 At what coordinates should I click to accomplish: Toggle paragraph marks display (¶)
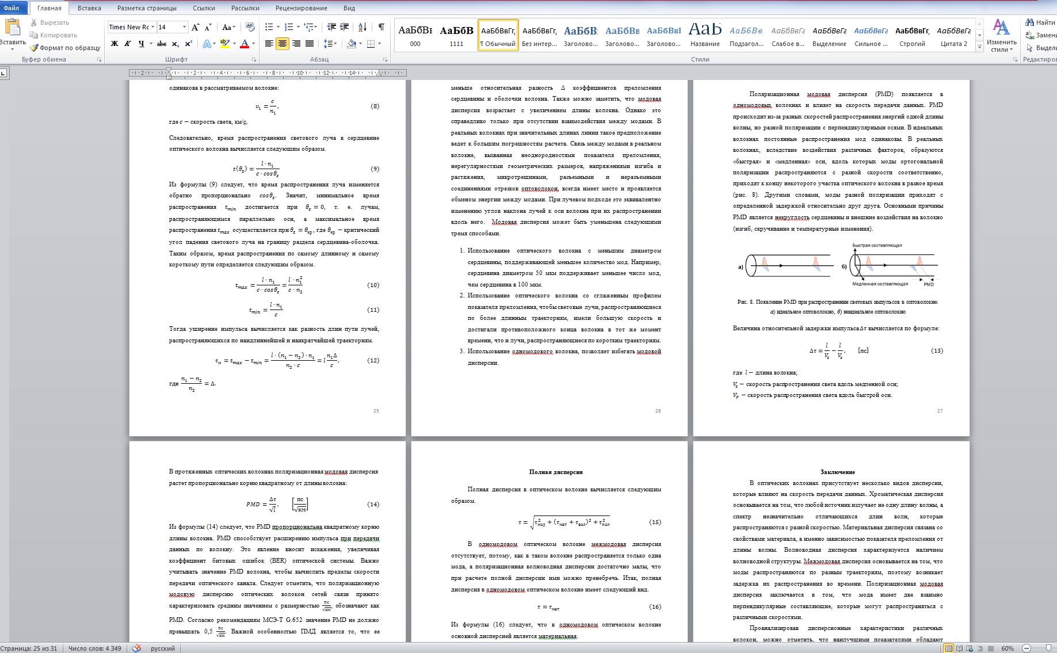coord(381,27)
